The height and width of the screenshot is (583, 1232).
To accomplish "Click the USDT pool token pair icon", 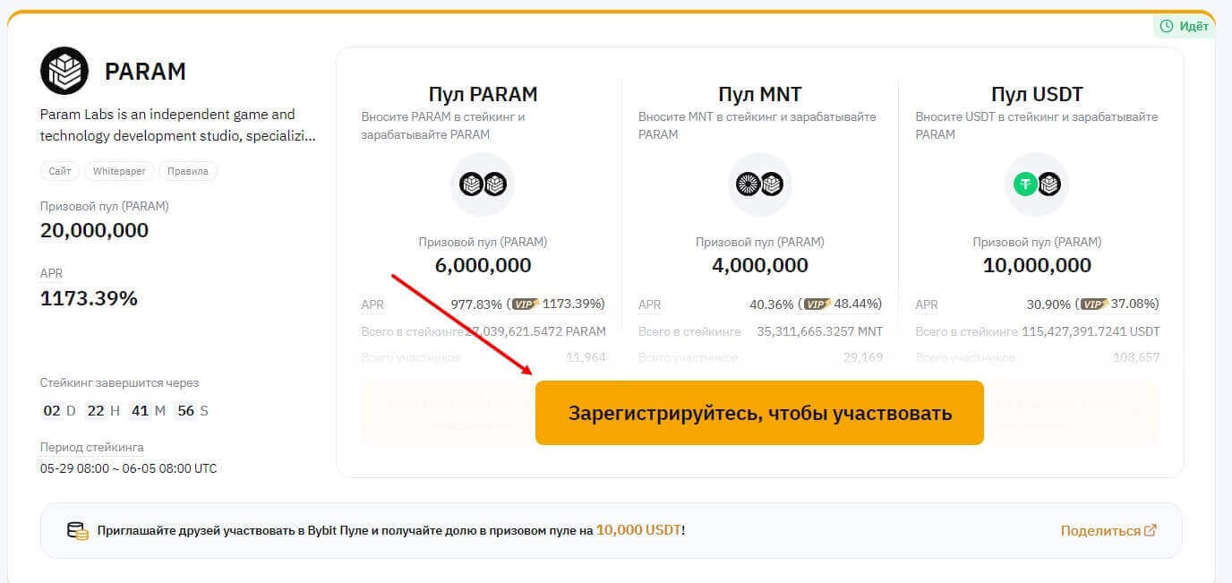I will (x=1037, y=184).
